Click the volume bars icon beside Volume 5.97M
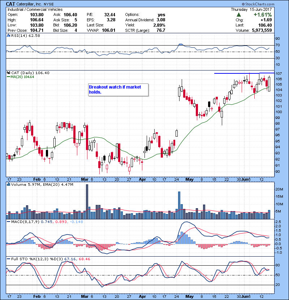Screen dimensions: 289x300 coord(8,184)
